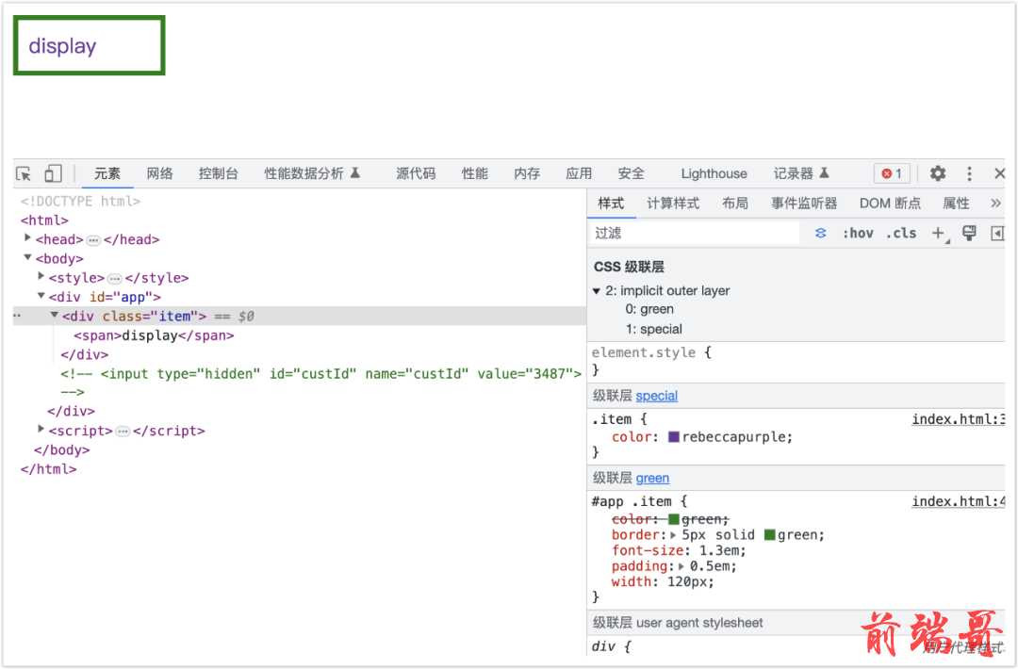Image resolution: width=1018 pixels, height=669 pixels.
Task: Switch to the 源代码 tab
Action: [416, 173]
